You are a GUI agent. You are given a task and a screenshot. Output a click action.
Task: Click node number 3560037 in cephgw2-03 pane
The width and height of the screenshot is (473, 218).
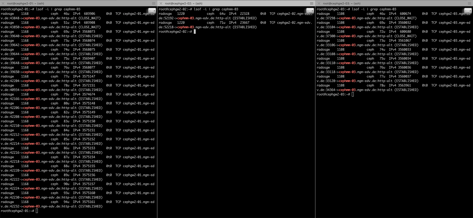point(404,77)
